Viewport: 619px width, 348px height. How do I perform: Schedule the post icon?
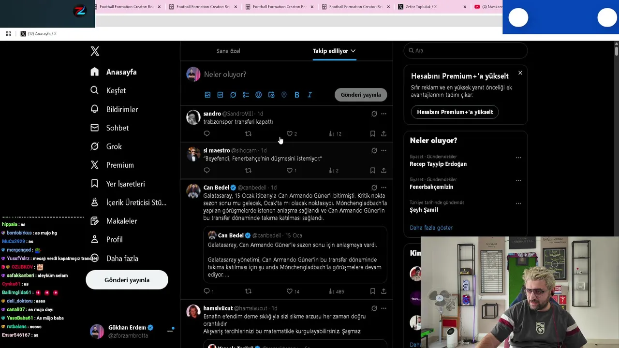(271, 95)
